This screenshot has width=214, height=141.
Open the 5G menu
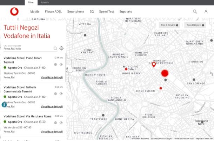click(92, 12)
